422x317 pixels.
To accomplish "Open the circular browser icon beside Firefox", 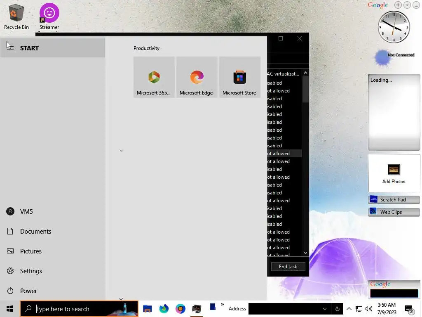I will point(181,309).
